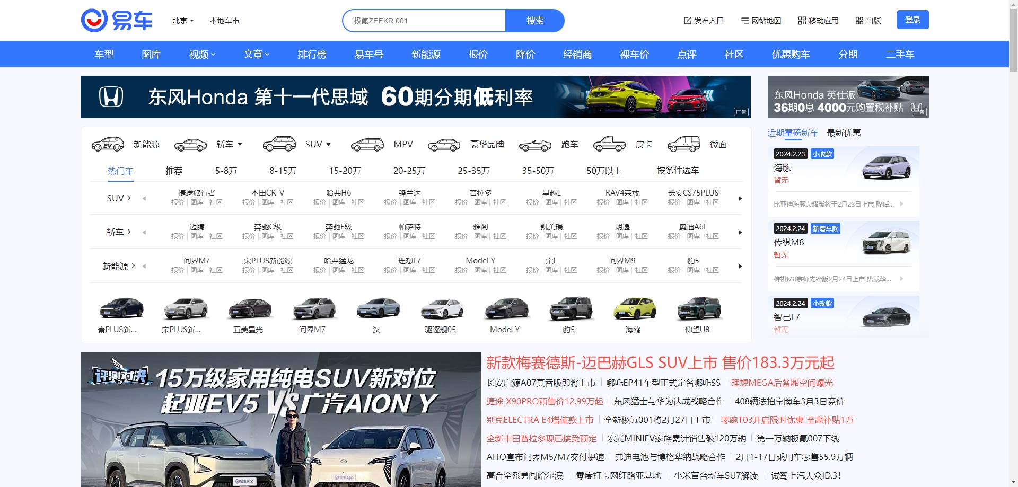The image size is (1018, 487).
Task: Open the 问界M7 car thumbnail image
Action: click(314, 308)
